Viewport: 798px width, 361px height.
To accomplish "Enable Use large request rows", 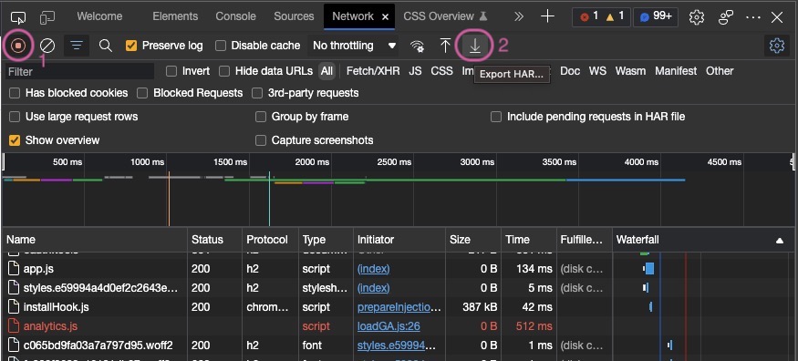I will pos(15,117).
